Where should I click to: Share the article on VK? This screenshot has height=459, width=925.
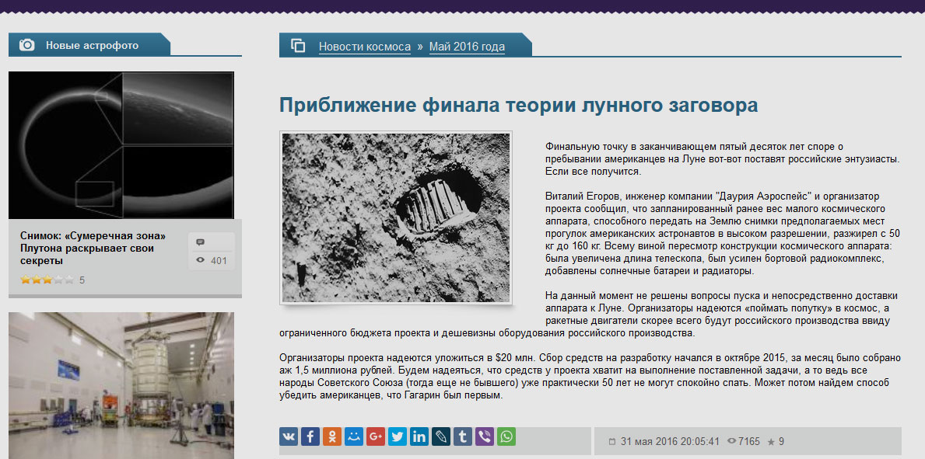pos(289,436)
